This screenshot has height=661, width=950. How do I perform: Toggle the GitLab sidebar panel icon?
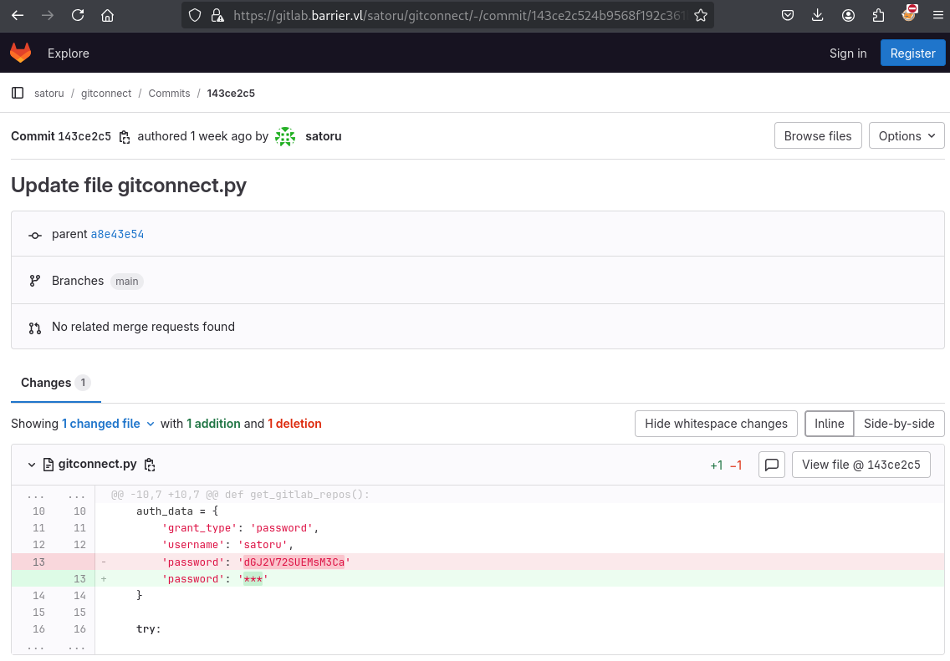18,93
